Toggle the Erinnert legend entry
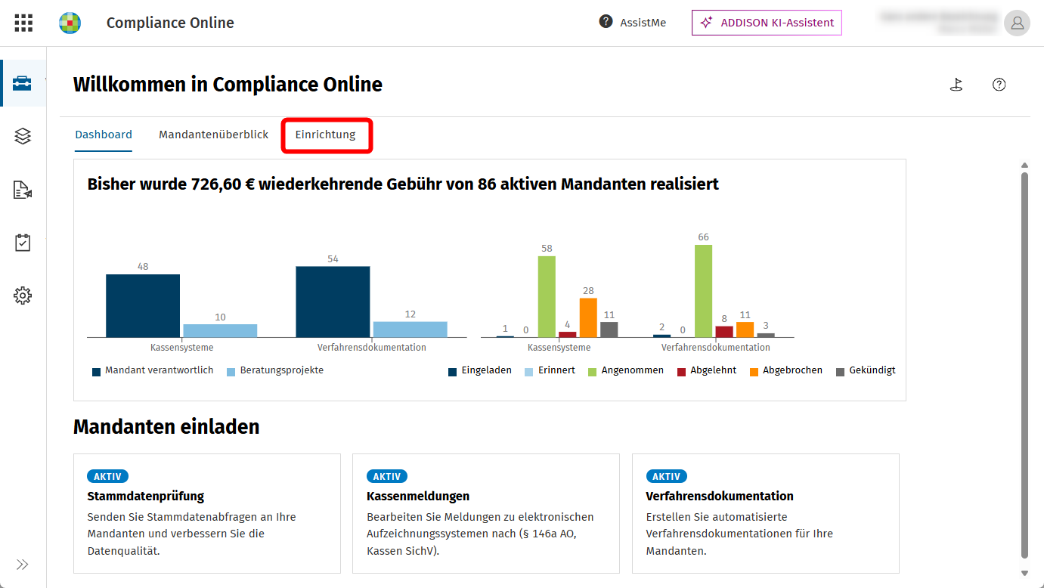Viewport: 1044px width, 588px height. pyautogui.click(x=550, y=371)
